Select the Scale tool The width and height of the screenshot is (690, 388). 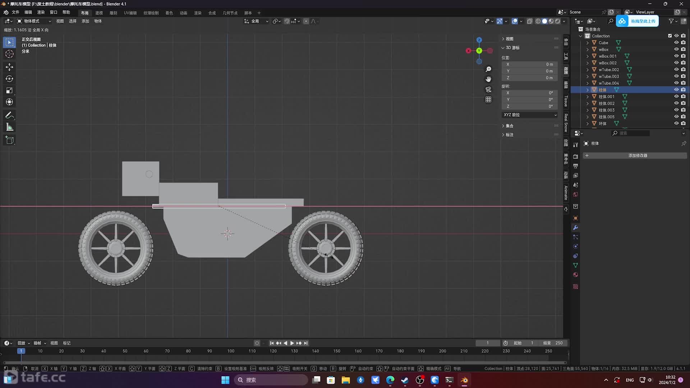point(10,91)
